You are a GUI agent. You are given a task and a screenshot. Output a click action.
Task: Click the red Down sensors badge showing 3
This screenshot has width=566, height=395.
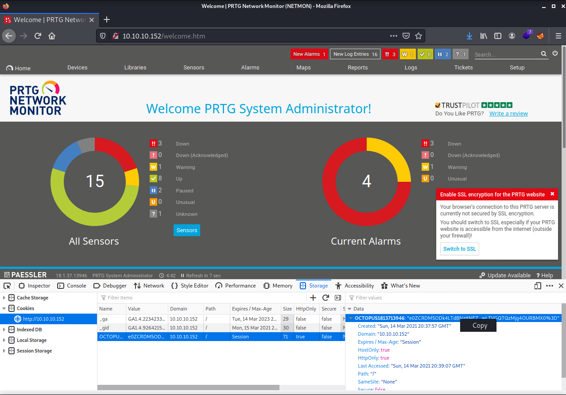coord(390,54)
